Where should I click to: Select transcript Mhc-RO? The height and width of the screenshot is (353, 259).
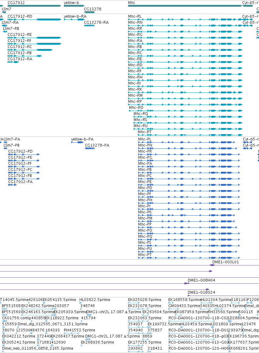point(136,108)
